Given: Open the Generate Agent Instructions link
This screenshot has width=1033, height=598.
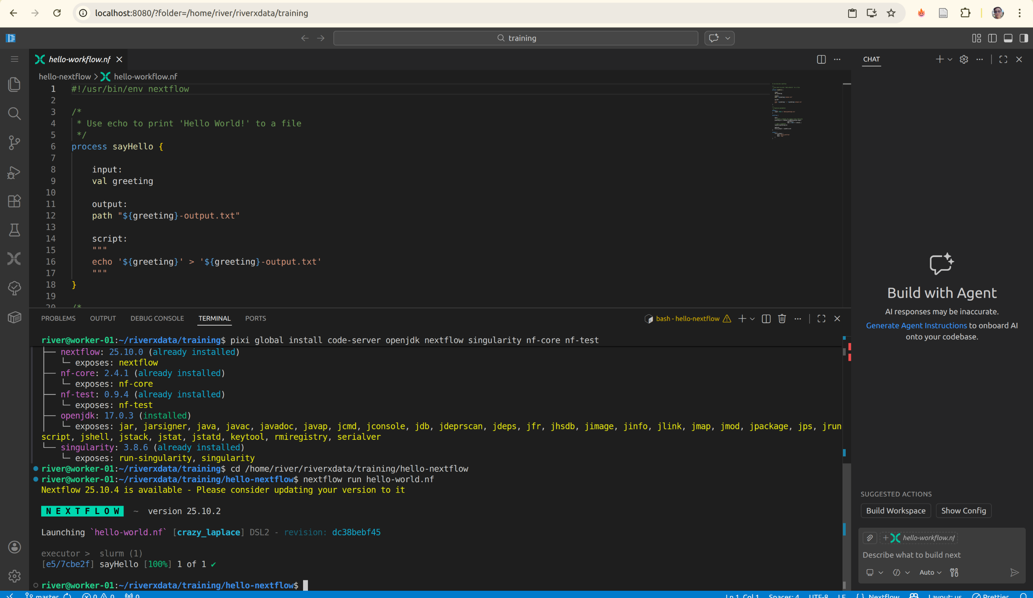Looking at the screenshot, I should coord(916,325).
